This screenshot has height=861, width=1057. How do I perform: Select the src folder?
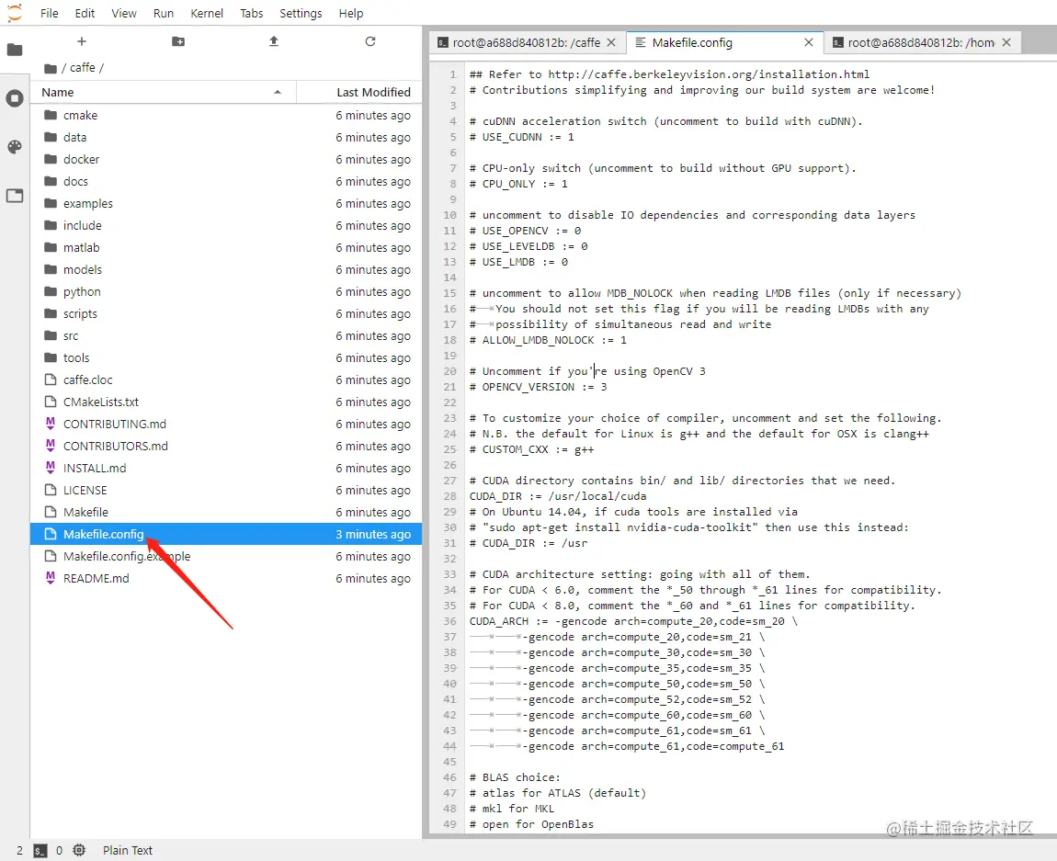coord(226,336)
